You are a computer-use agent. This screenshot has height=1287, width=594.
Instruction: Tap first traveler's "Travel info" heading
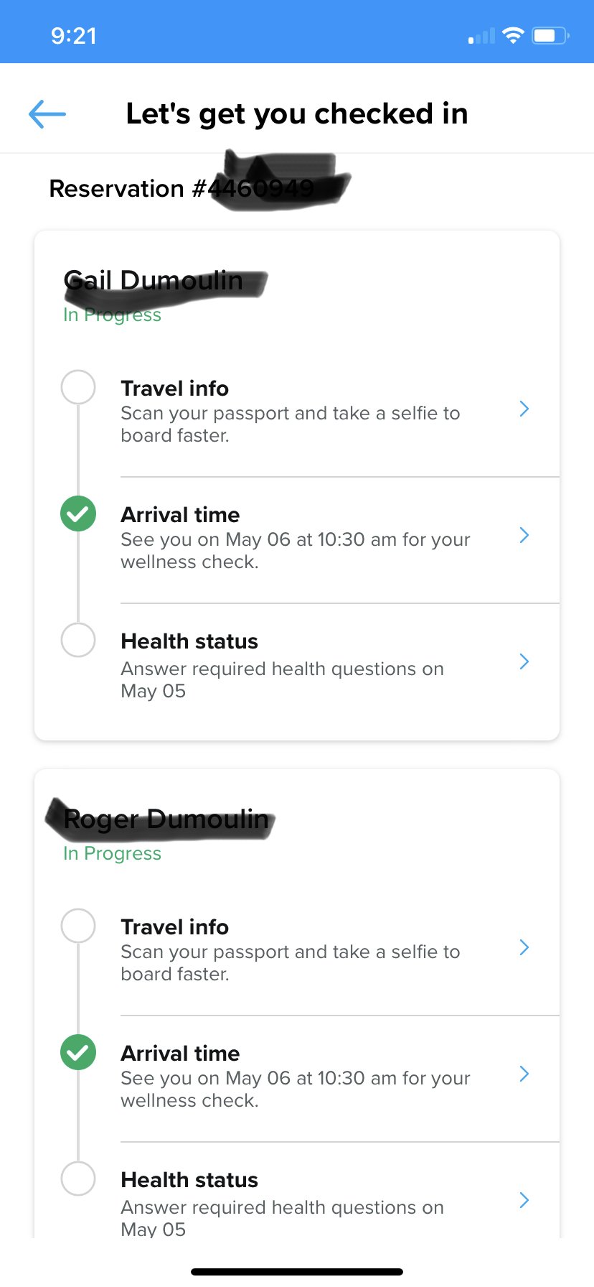174,389
